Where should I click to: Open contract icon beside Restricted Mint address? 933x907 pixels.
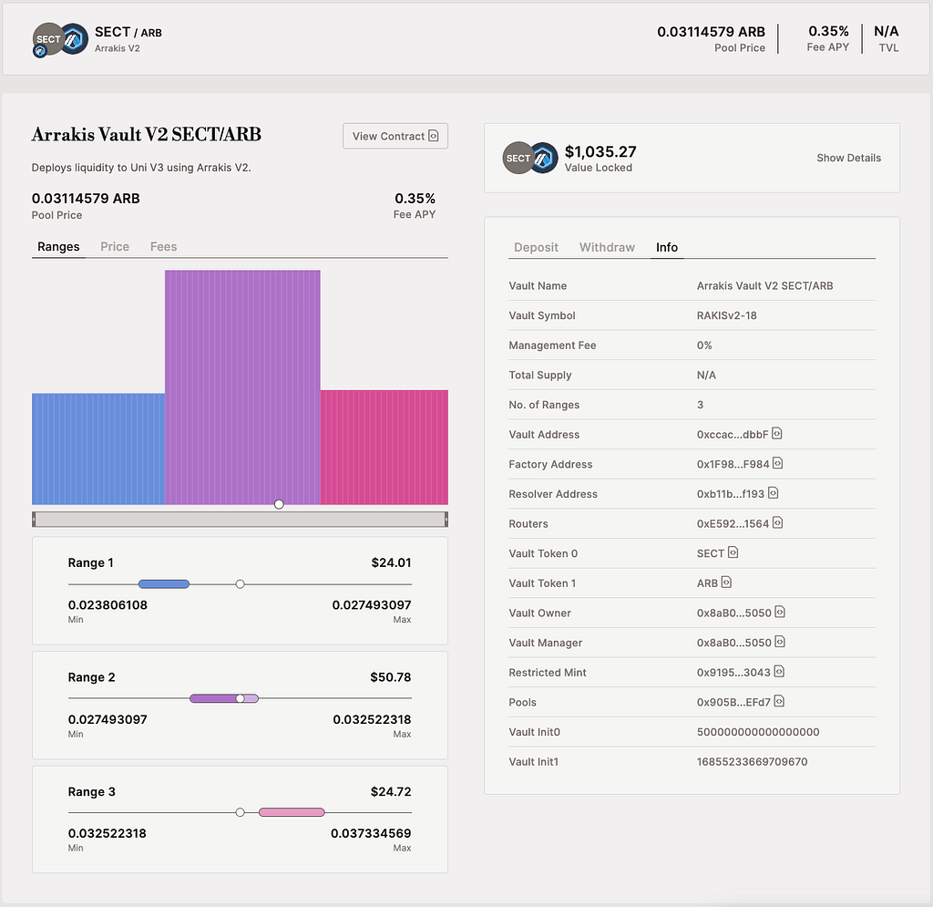(x=780, y=671)
